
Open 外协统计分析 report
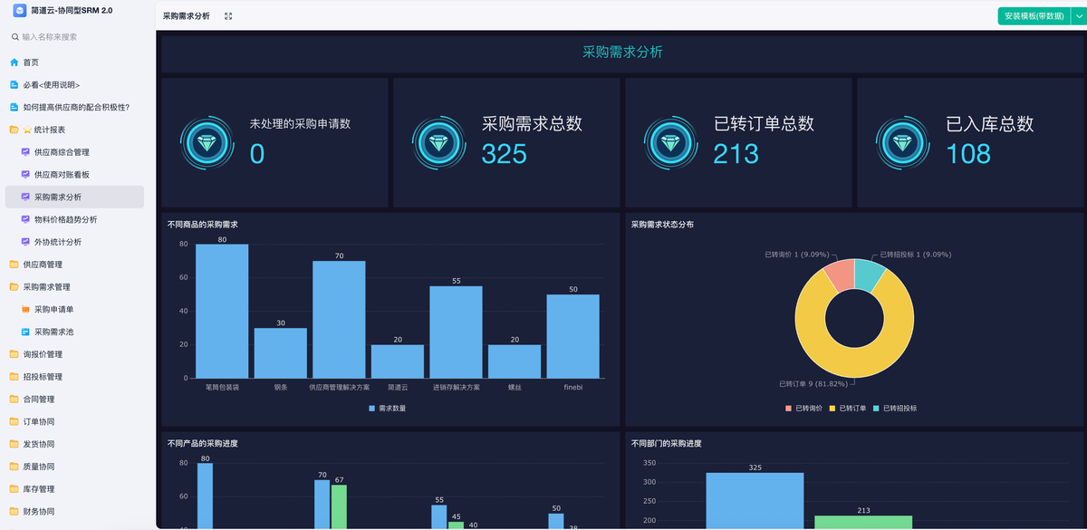tap(74, 242)
